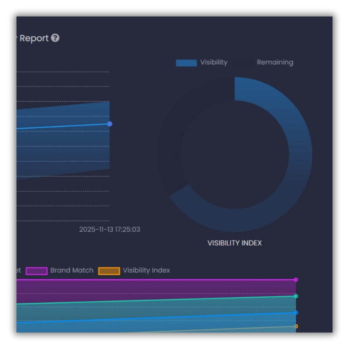The image size is (349, 349).
Task: Click the VISIBILITY INDEX chart label
Action: (x=235, y=243)
